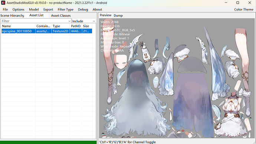The image size is (256, 144).
Task: Sort assets by the Name column header
Action: point(18,26)
